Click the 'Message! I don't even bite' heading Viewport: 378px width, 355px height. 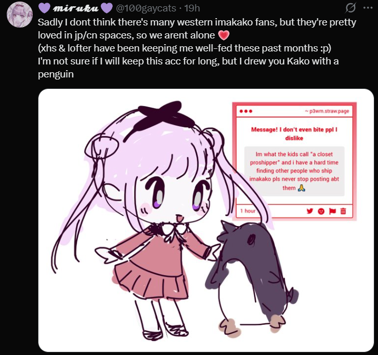(294, 134)
